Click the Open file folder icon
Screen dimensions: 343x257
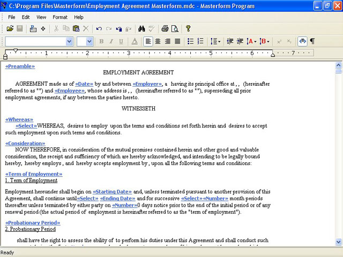tap(10, 28)
